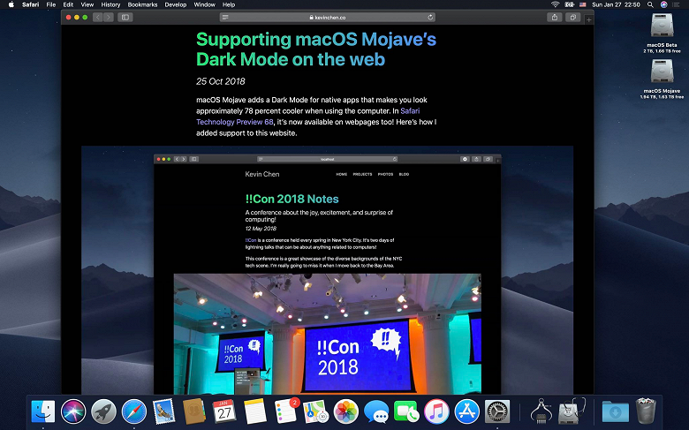The image size is (689, 430).
Task: Open the Edit menu
Action: [x=68, y=4]
